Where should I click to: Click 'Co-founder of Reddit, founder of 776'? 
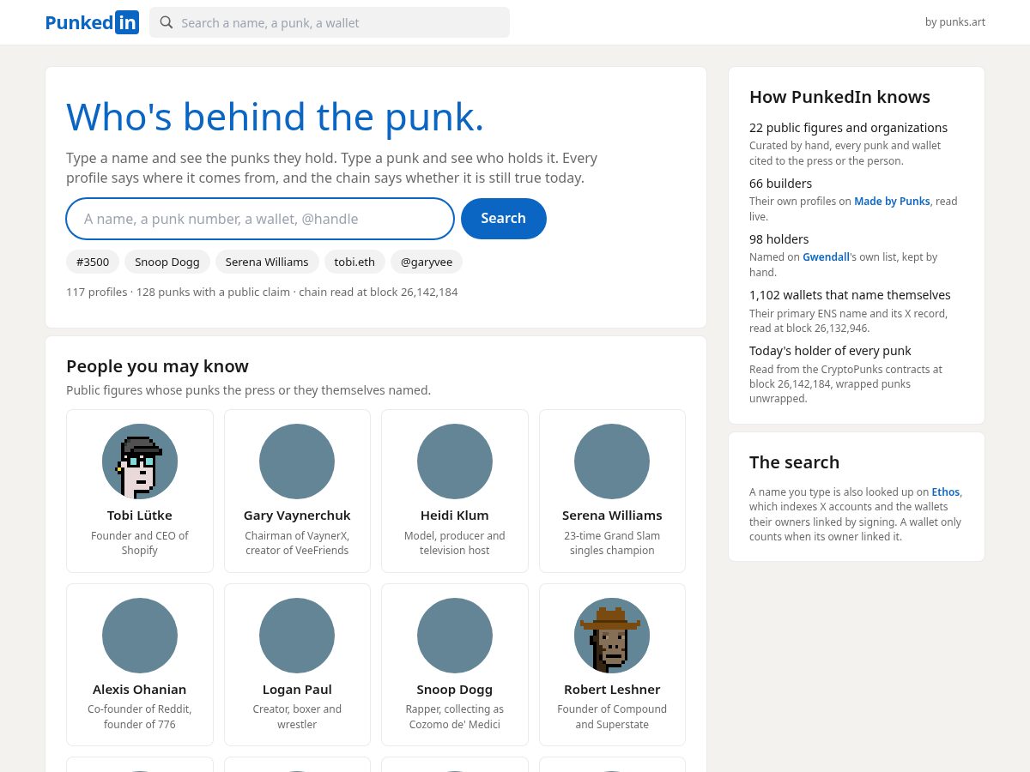(140, 717)
